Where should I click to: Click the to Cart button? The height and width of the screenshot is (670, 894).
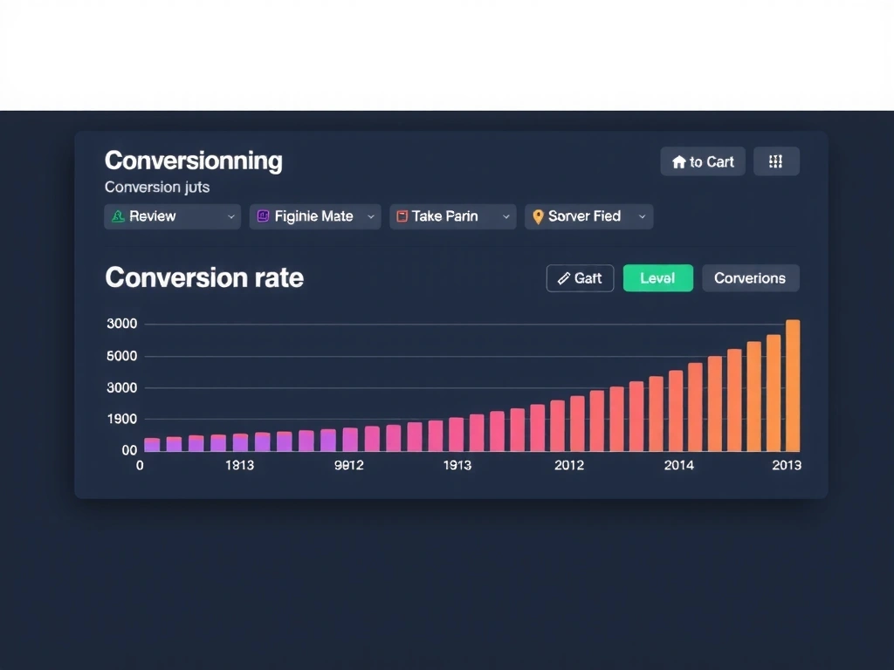click(x=702, y=161)
